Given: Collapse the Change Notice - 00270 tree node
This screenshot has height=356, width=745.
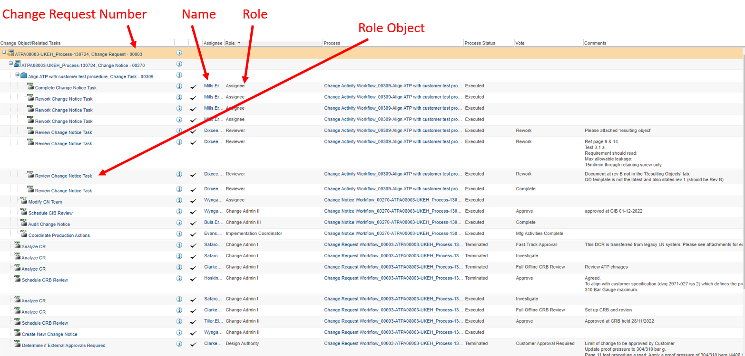Looking at the screenshot, I should pos(11,64).
